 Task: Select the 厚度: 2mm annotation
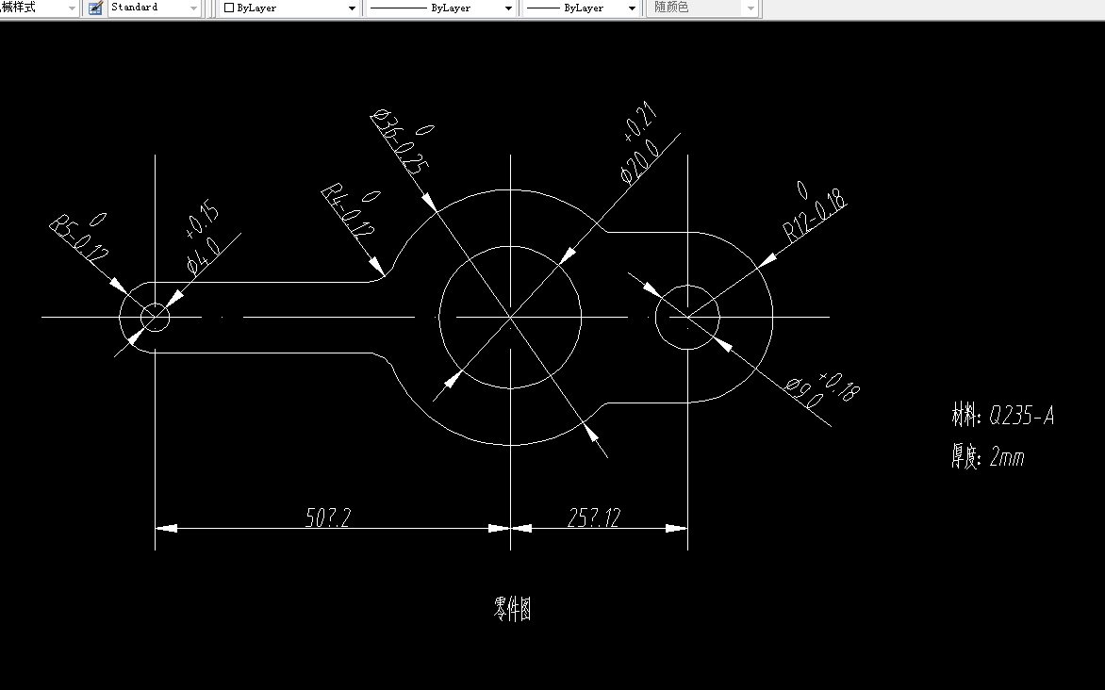[x=987, y=457]
